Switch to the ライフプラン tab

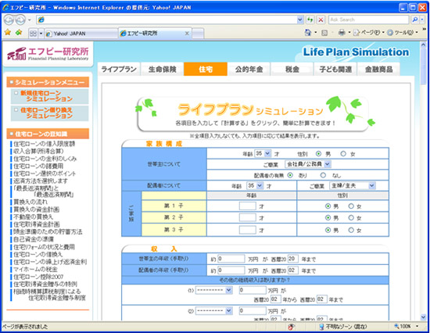(119, 69)
